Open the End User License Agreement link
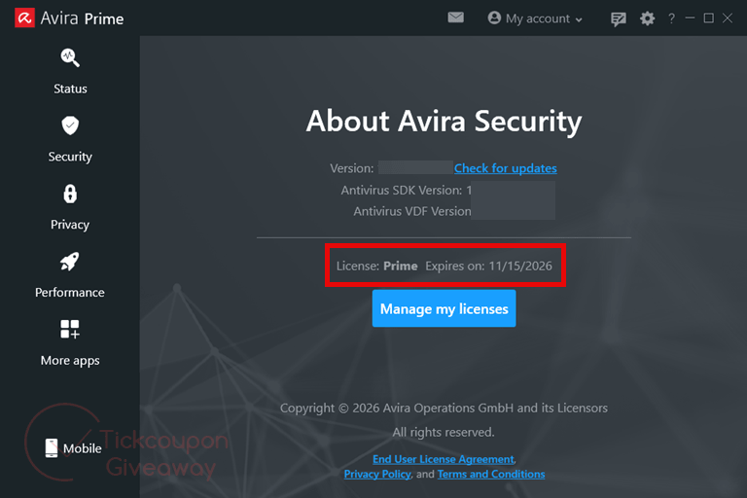Viewport: 747px width, 498px height. coord(444,459)
